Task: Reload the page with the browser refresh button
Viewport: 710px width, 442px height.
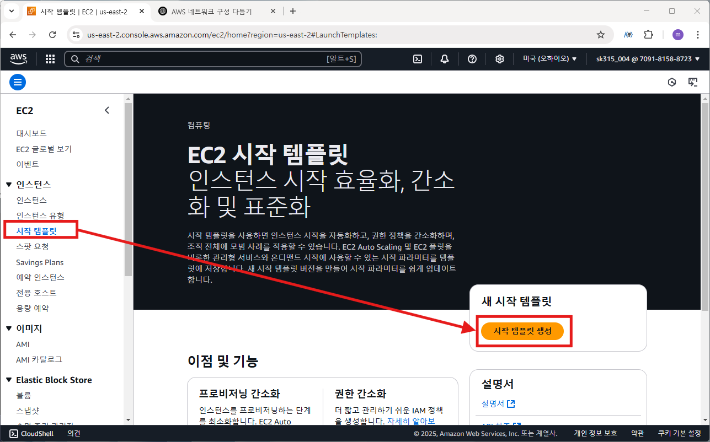Action: tap(52, 35)
